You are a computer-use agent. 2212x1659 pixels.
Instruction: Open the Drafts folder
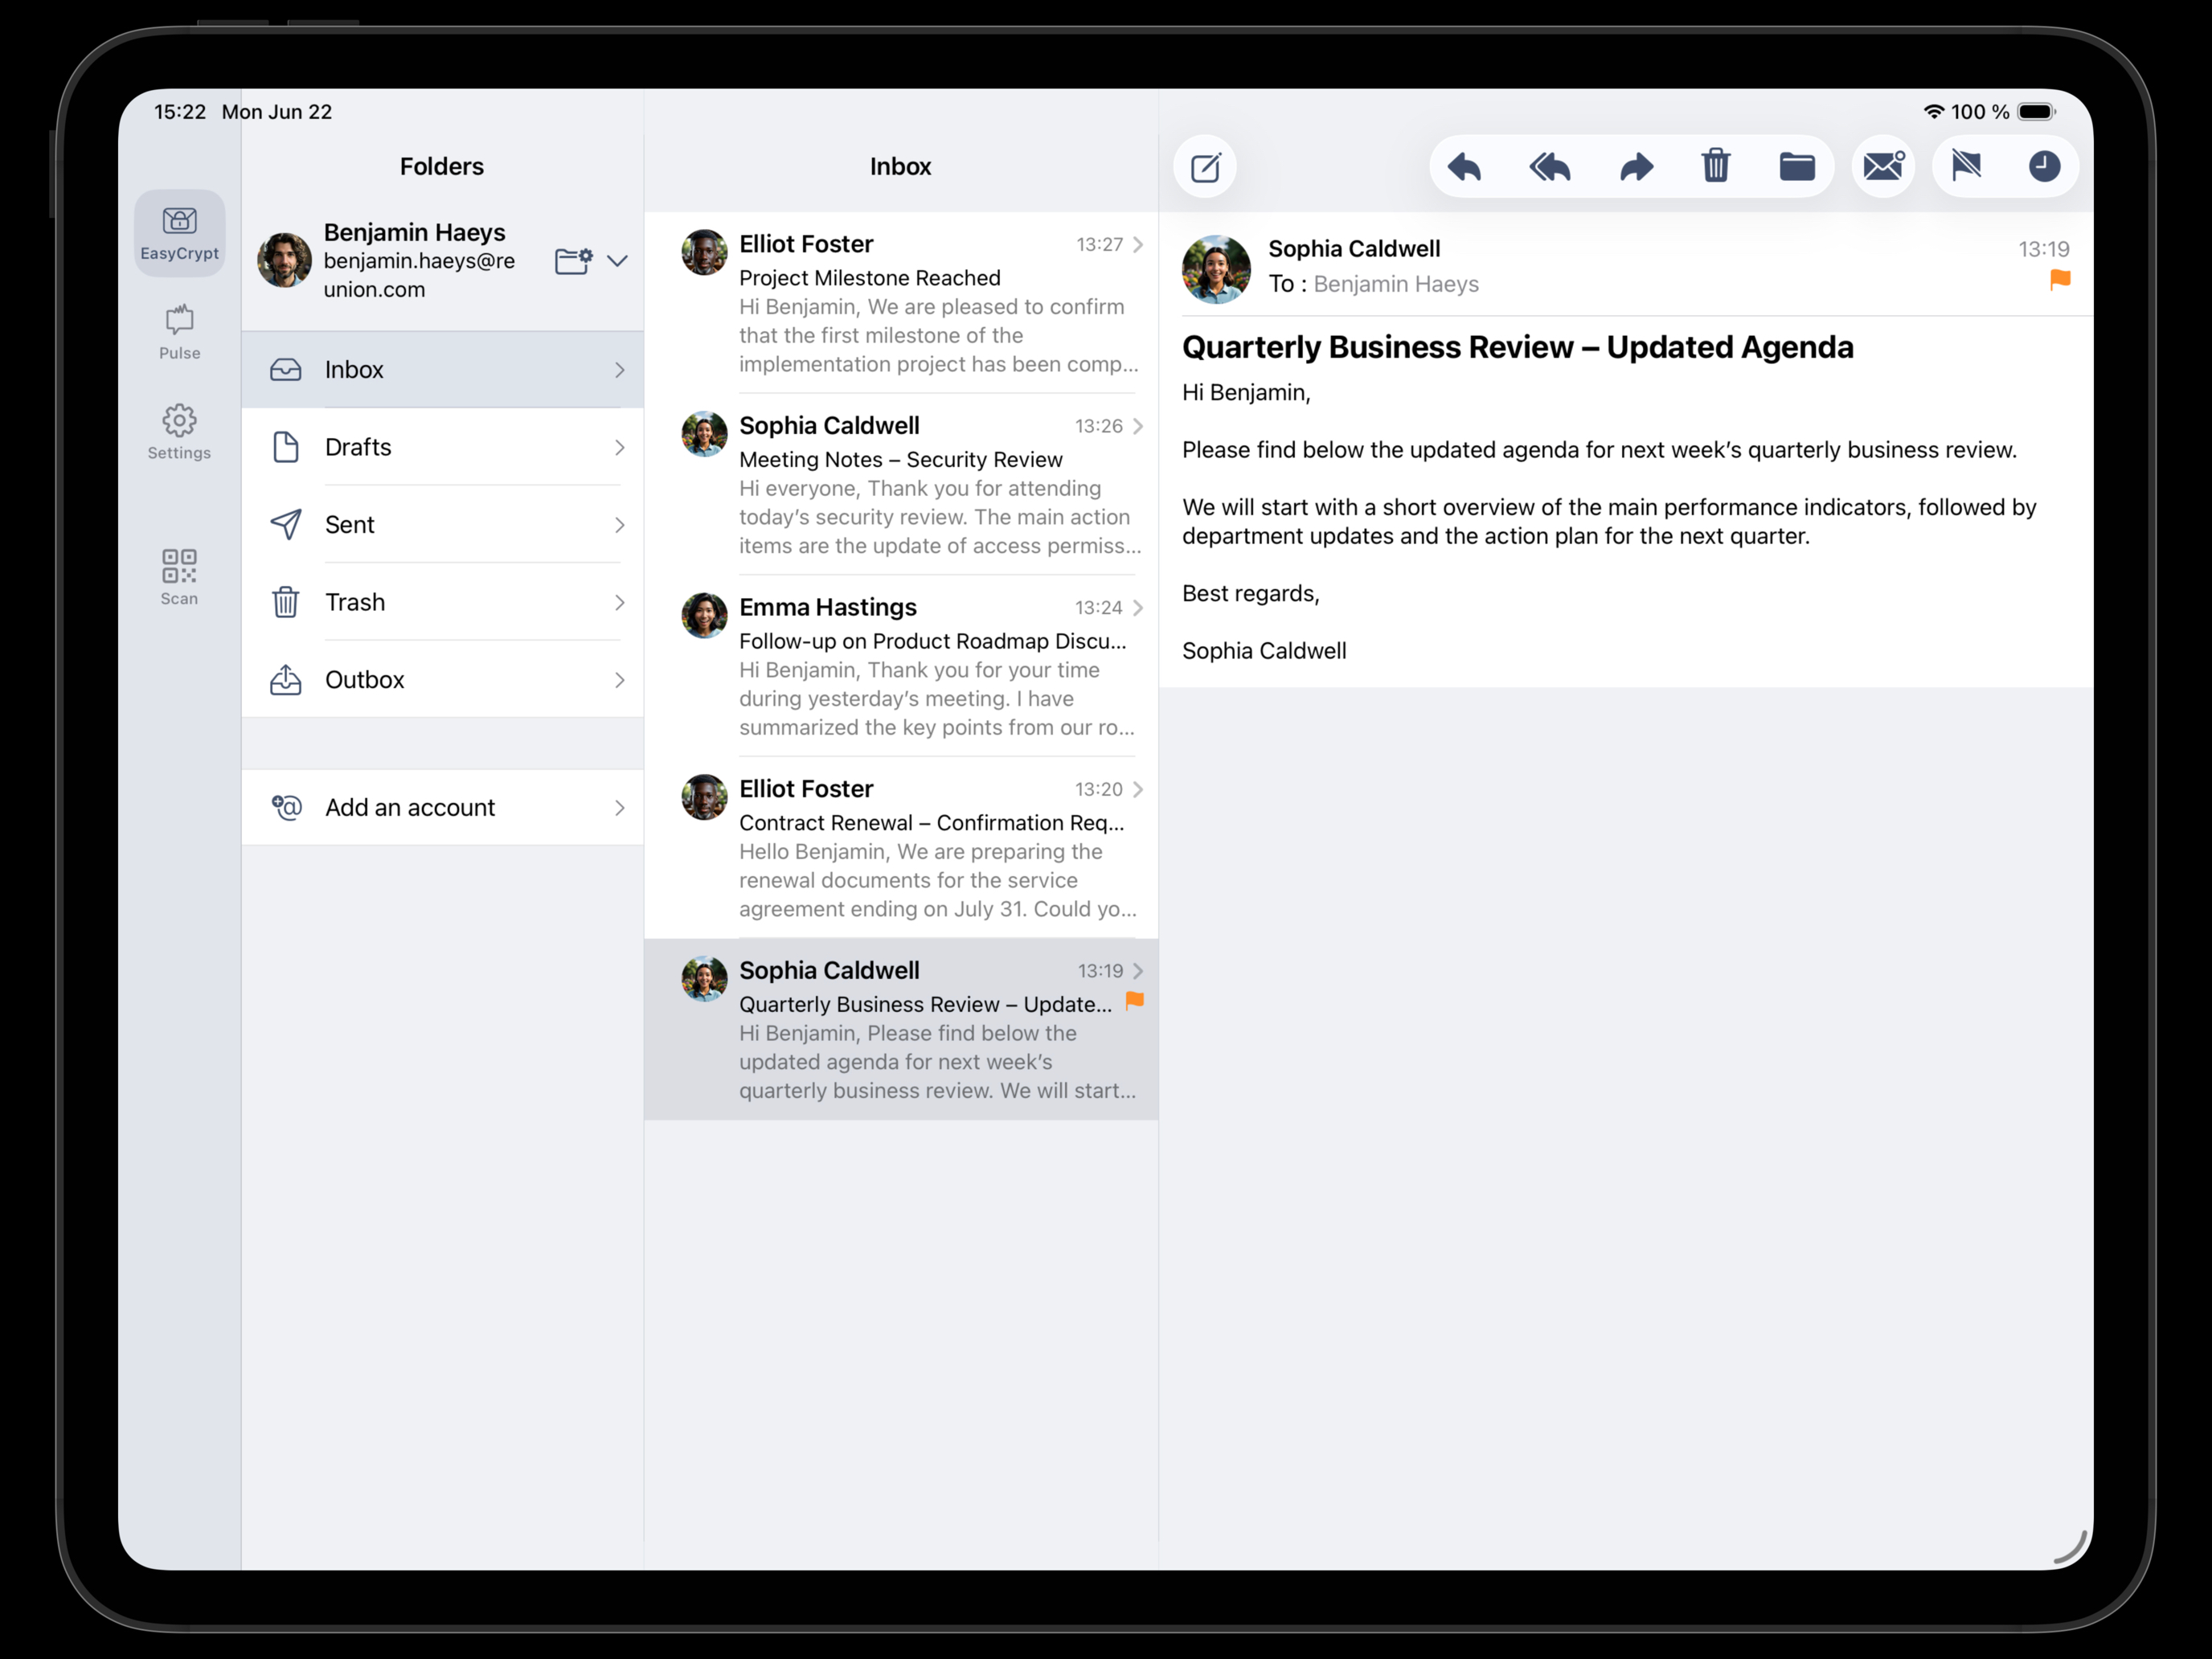click(x=443, y=447)
